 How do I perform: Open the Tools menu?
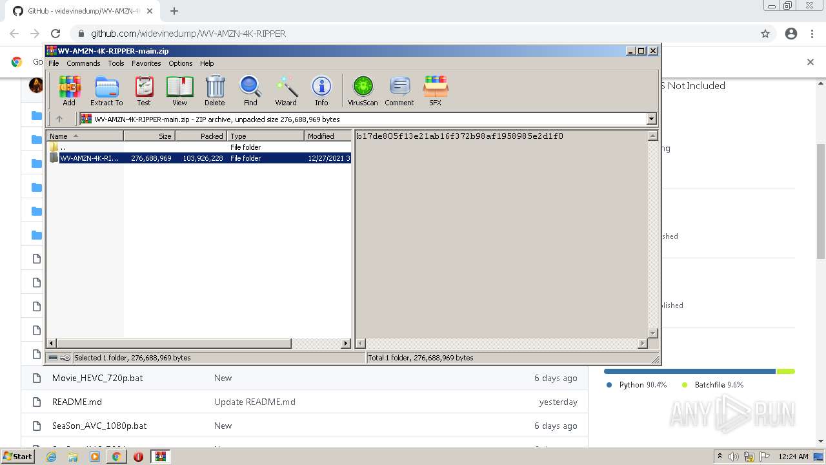pyautogui.click(x=116, y=63)
